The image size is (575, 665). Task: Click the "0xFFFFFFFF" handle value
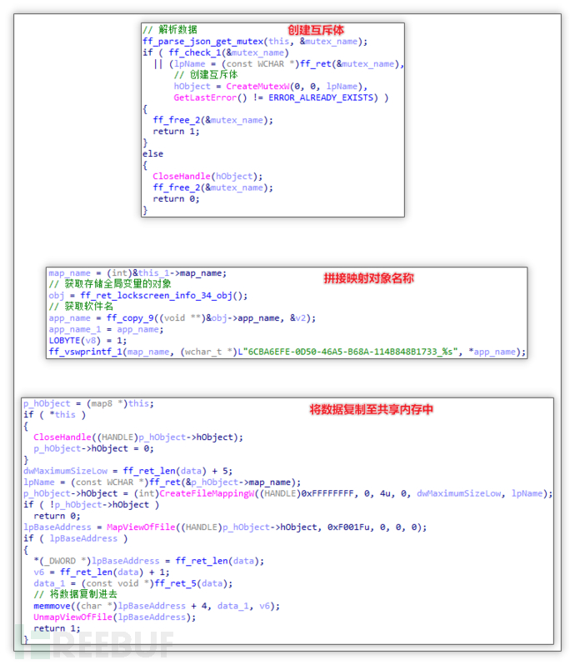click(327, 493)
